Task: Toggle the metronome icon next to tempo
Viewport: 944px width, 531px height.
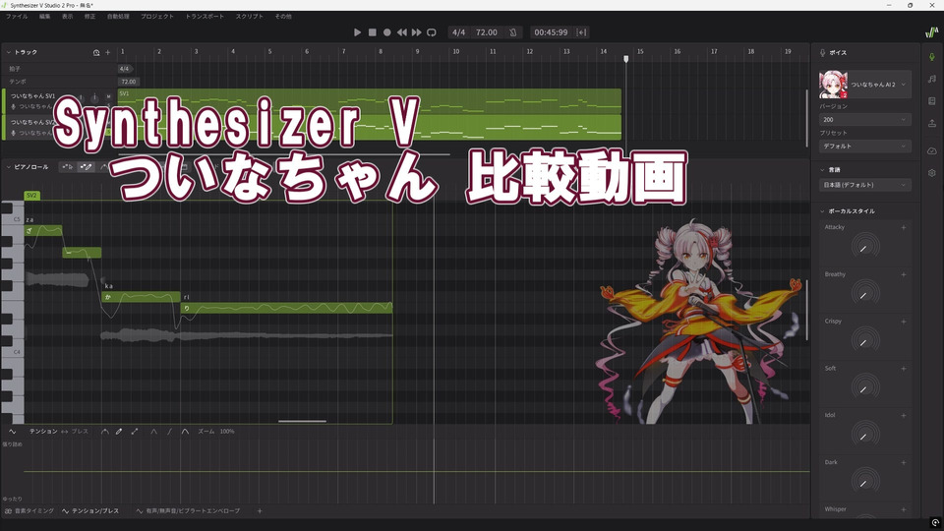Action: point(513,32)
